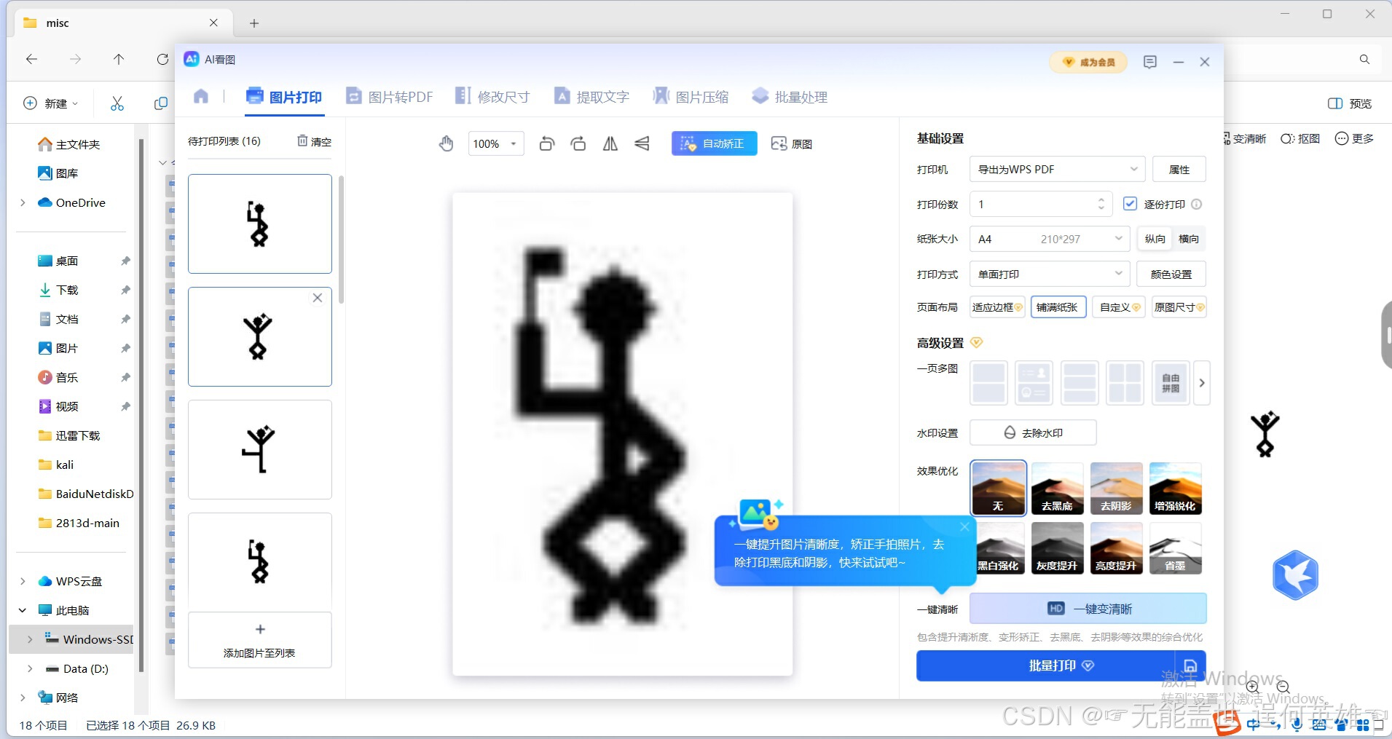Toggle the 预览 preview pane in Explorer
The width and height of the screenshot is (1392, 739).
click(1350, 103)
